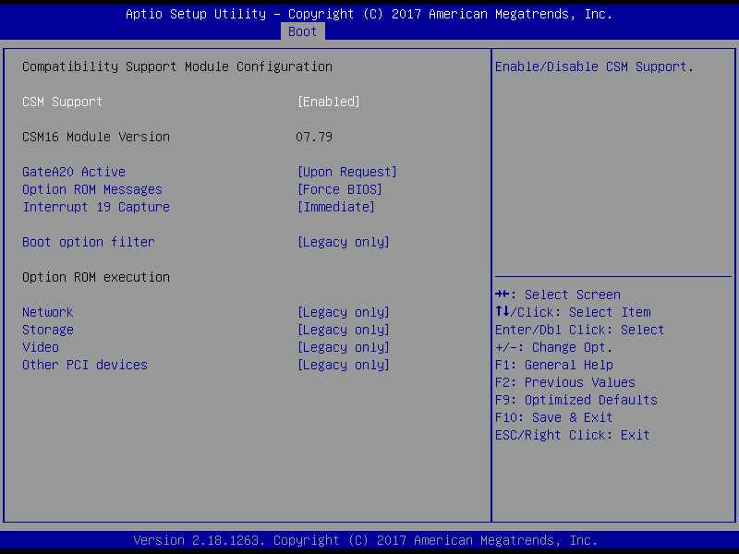Select the GateA20 Active option label
The height and width of the screenshot is (554, 739).
tap(74, 172)
